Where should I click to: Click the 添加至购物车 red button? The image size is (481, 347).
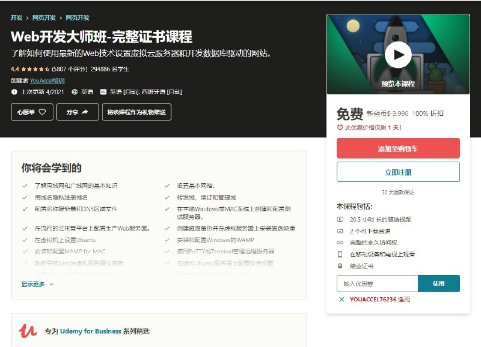[x=398, y=148]
